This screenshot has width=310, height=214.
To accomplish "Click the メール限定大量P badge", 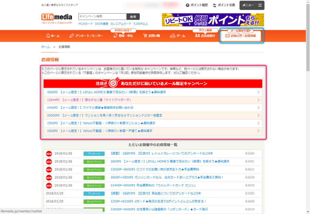I will (240, 31).
